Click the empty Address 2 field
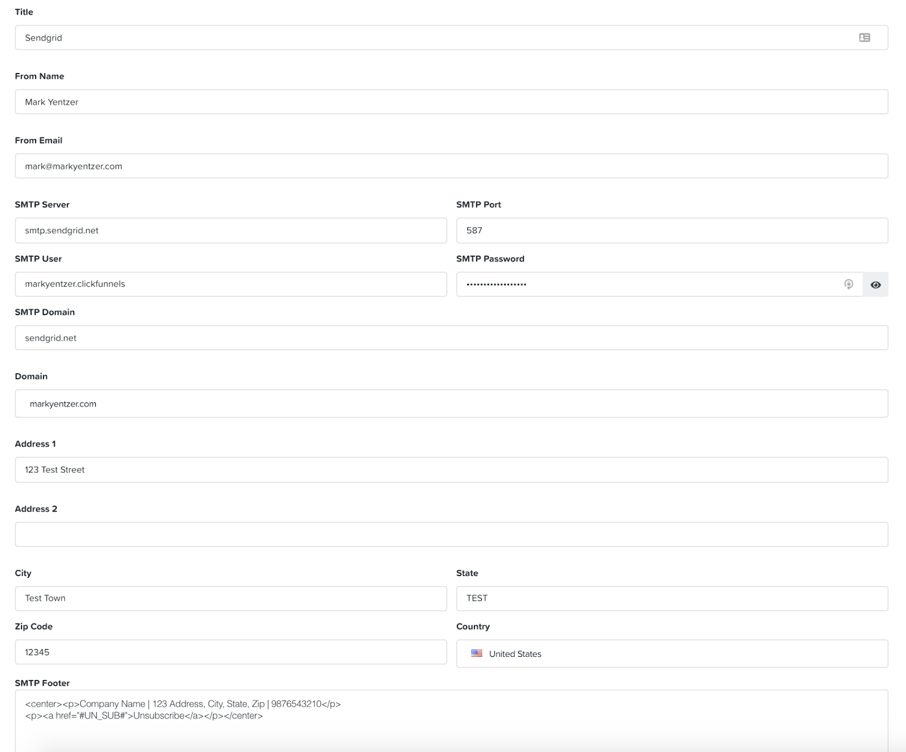 pyautogui.click(x=451, y=534)
